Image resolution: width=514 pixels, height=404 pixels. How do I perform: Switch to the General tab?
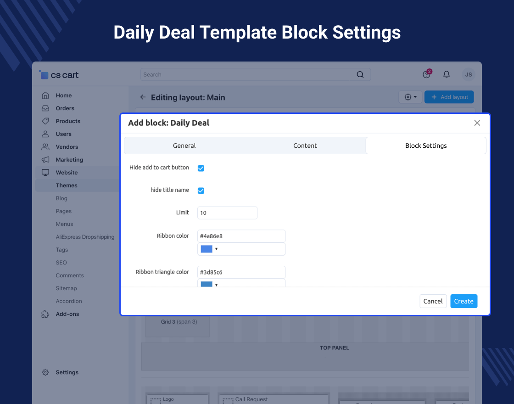(x=184, y=146)
